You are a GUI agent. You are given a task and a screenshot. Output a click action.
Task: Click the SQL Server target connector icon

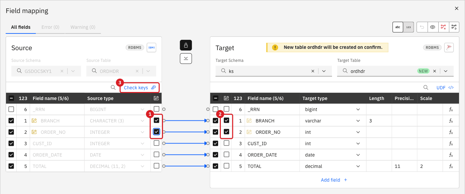point(449,47)
